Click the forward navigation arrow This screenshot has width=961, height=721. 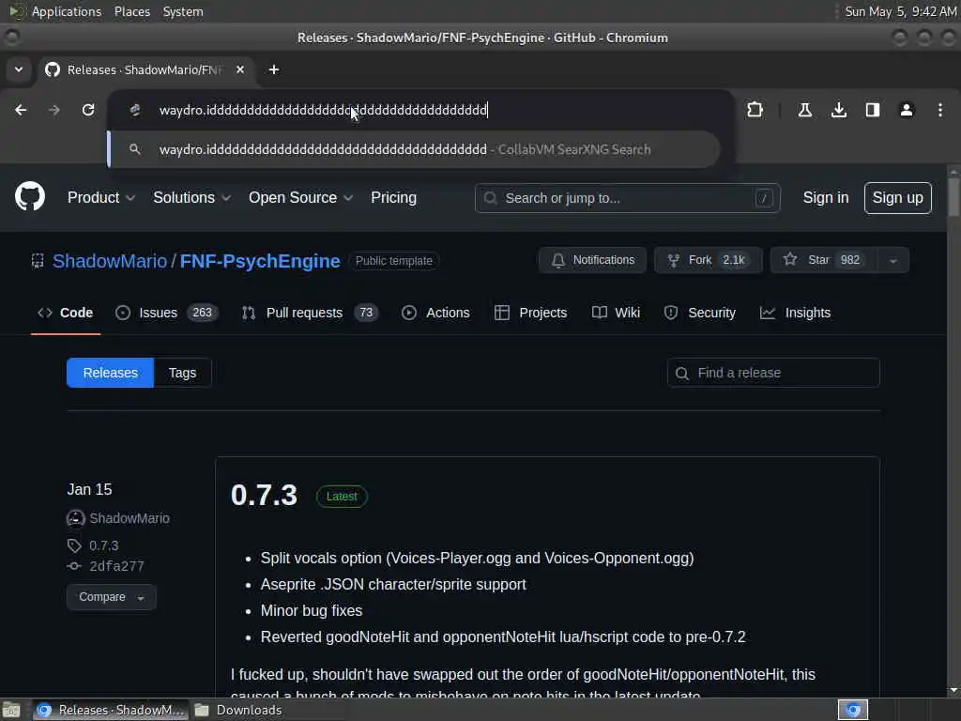[54, 110]
